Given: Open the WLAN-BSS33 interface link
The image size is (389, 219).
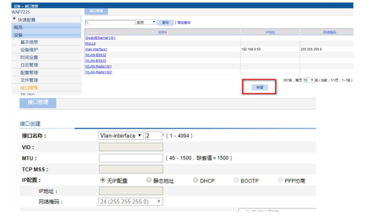Looking at the screenshot, I should (95, 60).
